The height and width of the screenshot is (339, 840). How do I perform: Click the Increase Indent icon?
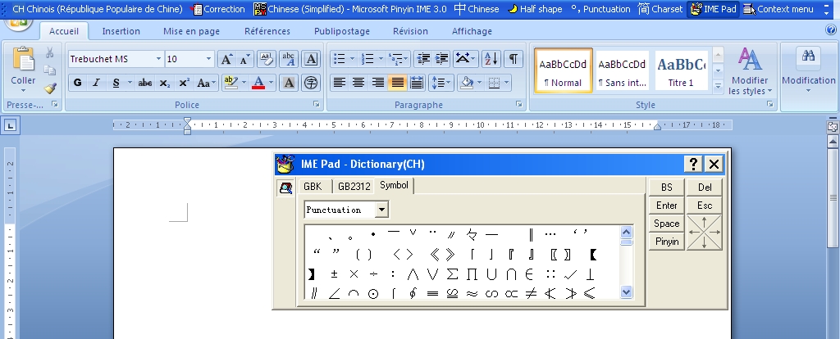442,59
